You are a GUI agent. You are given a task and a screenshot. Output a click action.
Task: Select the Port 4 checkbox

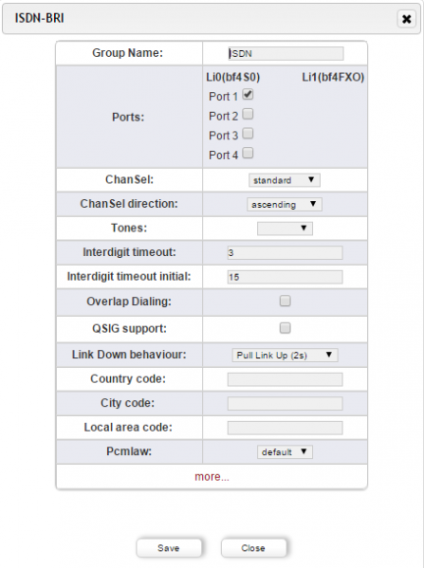[x=248, y=154]
